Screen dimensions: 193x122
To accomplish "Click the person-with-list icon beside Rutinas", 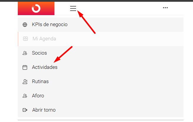I will click(x=25, y=82).
